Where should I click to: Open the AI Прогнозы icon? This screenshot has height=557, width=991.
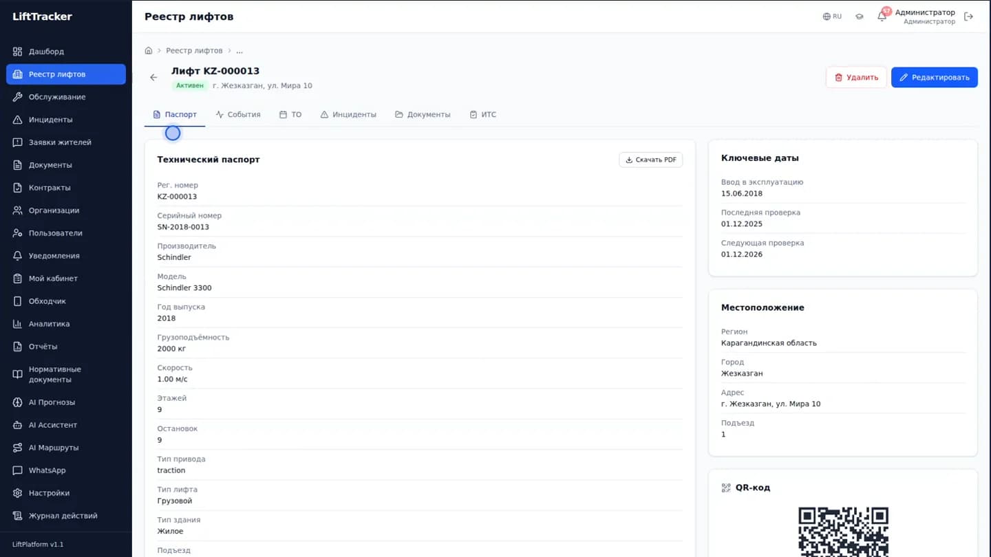(x=18, y=402)
